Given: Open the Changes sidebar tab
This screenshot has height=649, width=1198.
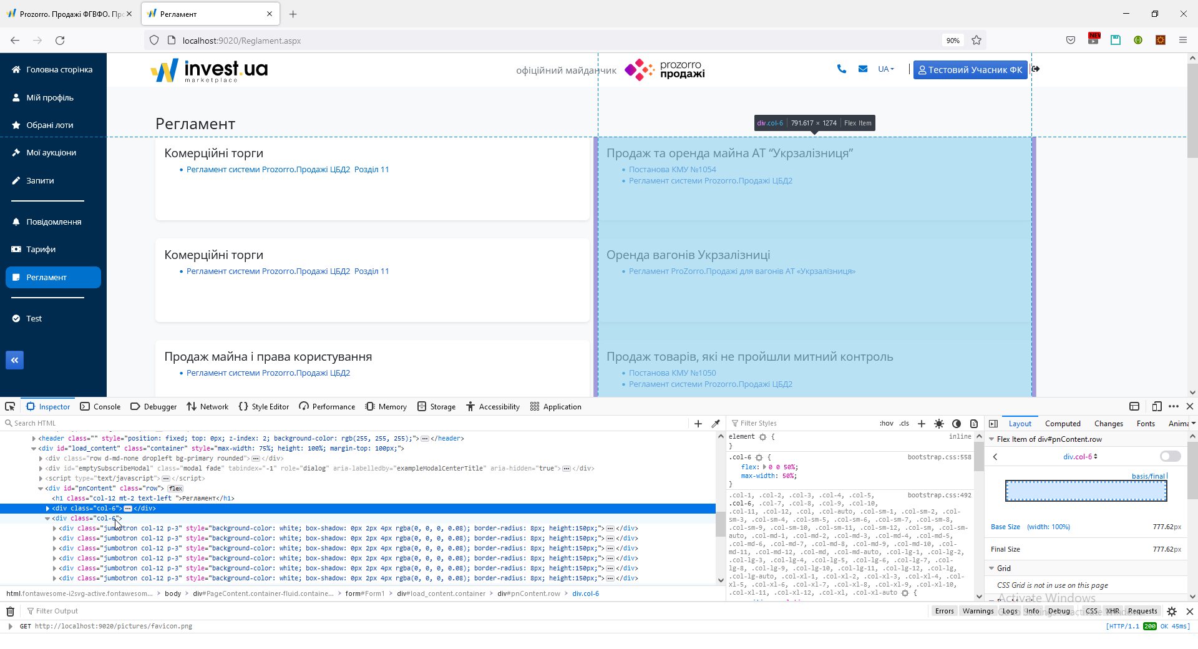Looking at the screenshot, I should coord(1108,423).
